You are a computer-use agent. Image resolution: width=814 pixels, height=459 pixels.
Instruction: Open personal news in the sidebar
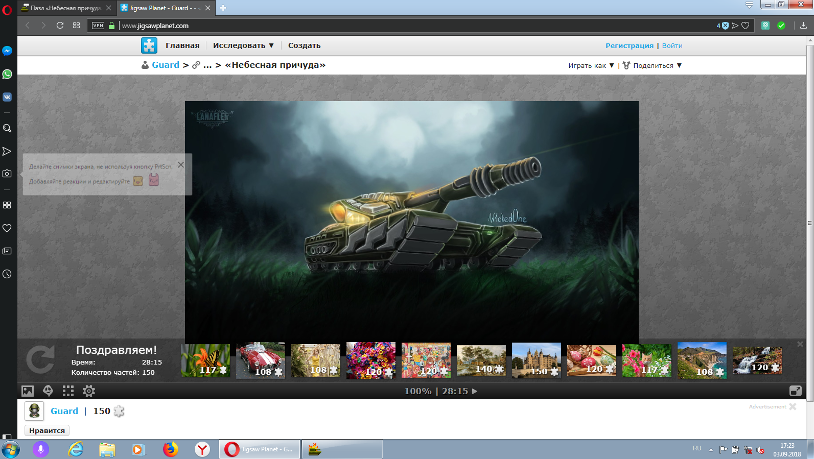(x=7, y=251)
